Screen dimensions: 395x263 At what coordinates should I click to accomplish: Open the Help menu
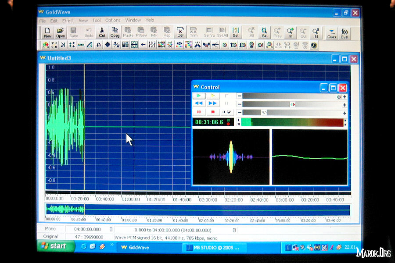click(x=150, y=20)
